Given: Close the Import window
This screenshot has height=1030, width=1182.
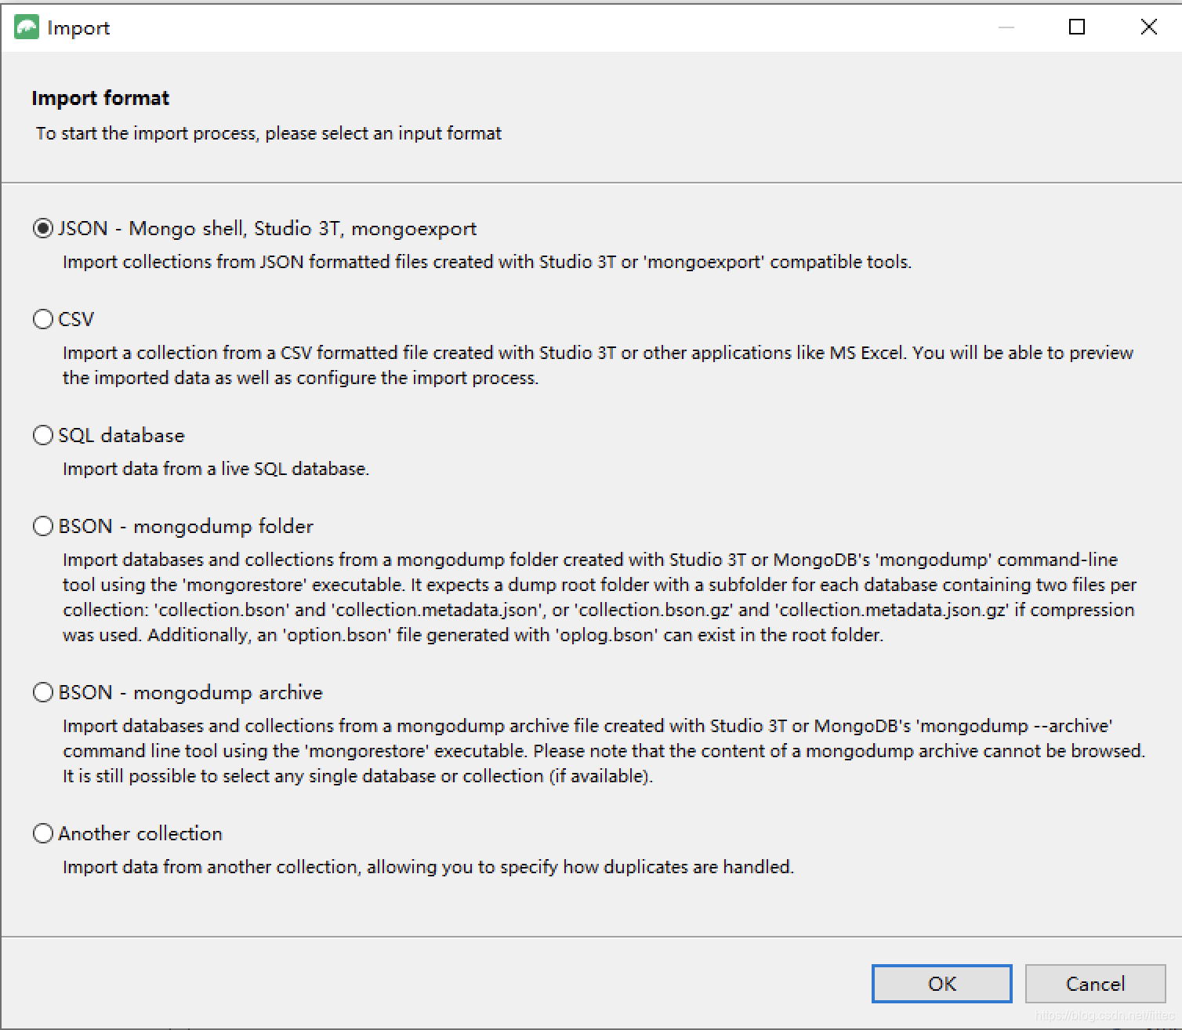Looking at the screenshot, I should coord(1148,27).
